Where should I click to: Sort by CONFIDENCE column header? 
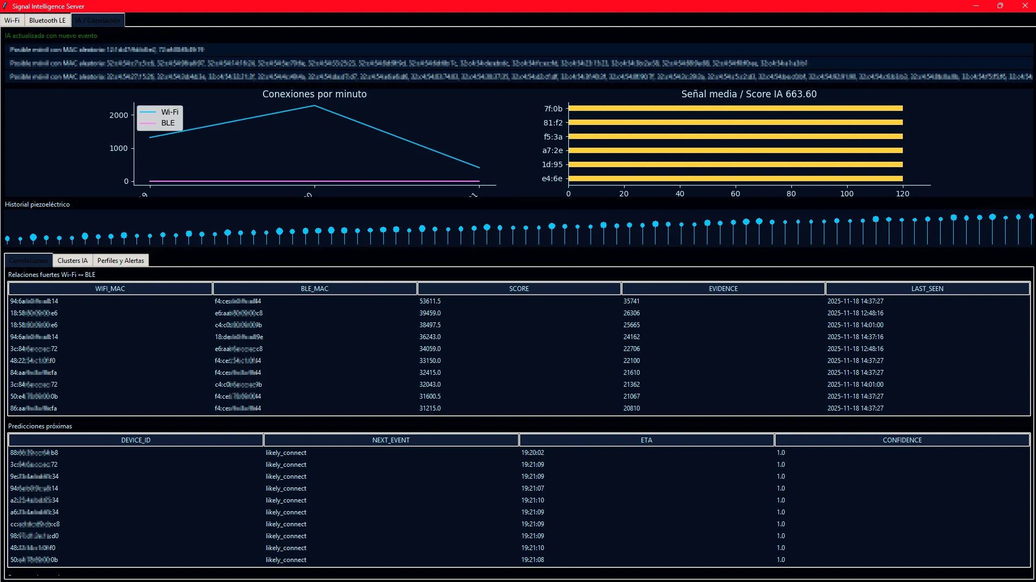click(x=902, y=440)
